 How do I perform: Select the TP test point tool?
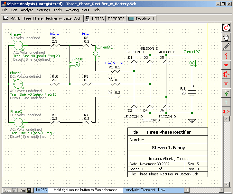point(227,93)
